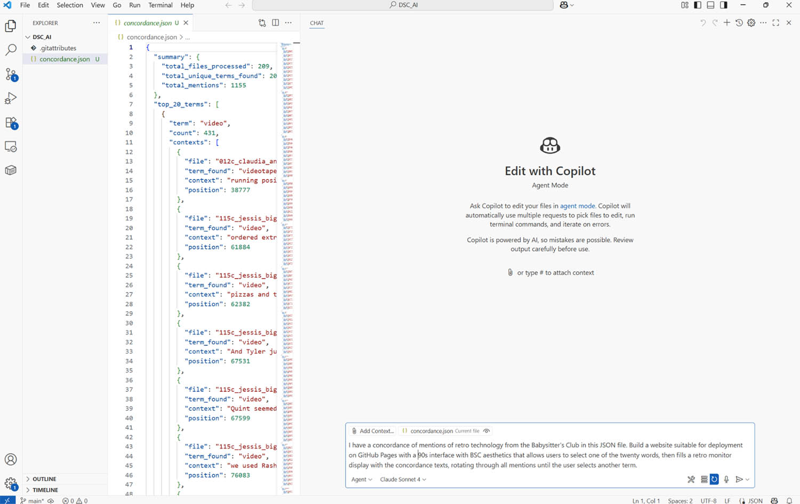Open the Search sidebar

[x=11, y=50]
